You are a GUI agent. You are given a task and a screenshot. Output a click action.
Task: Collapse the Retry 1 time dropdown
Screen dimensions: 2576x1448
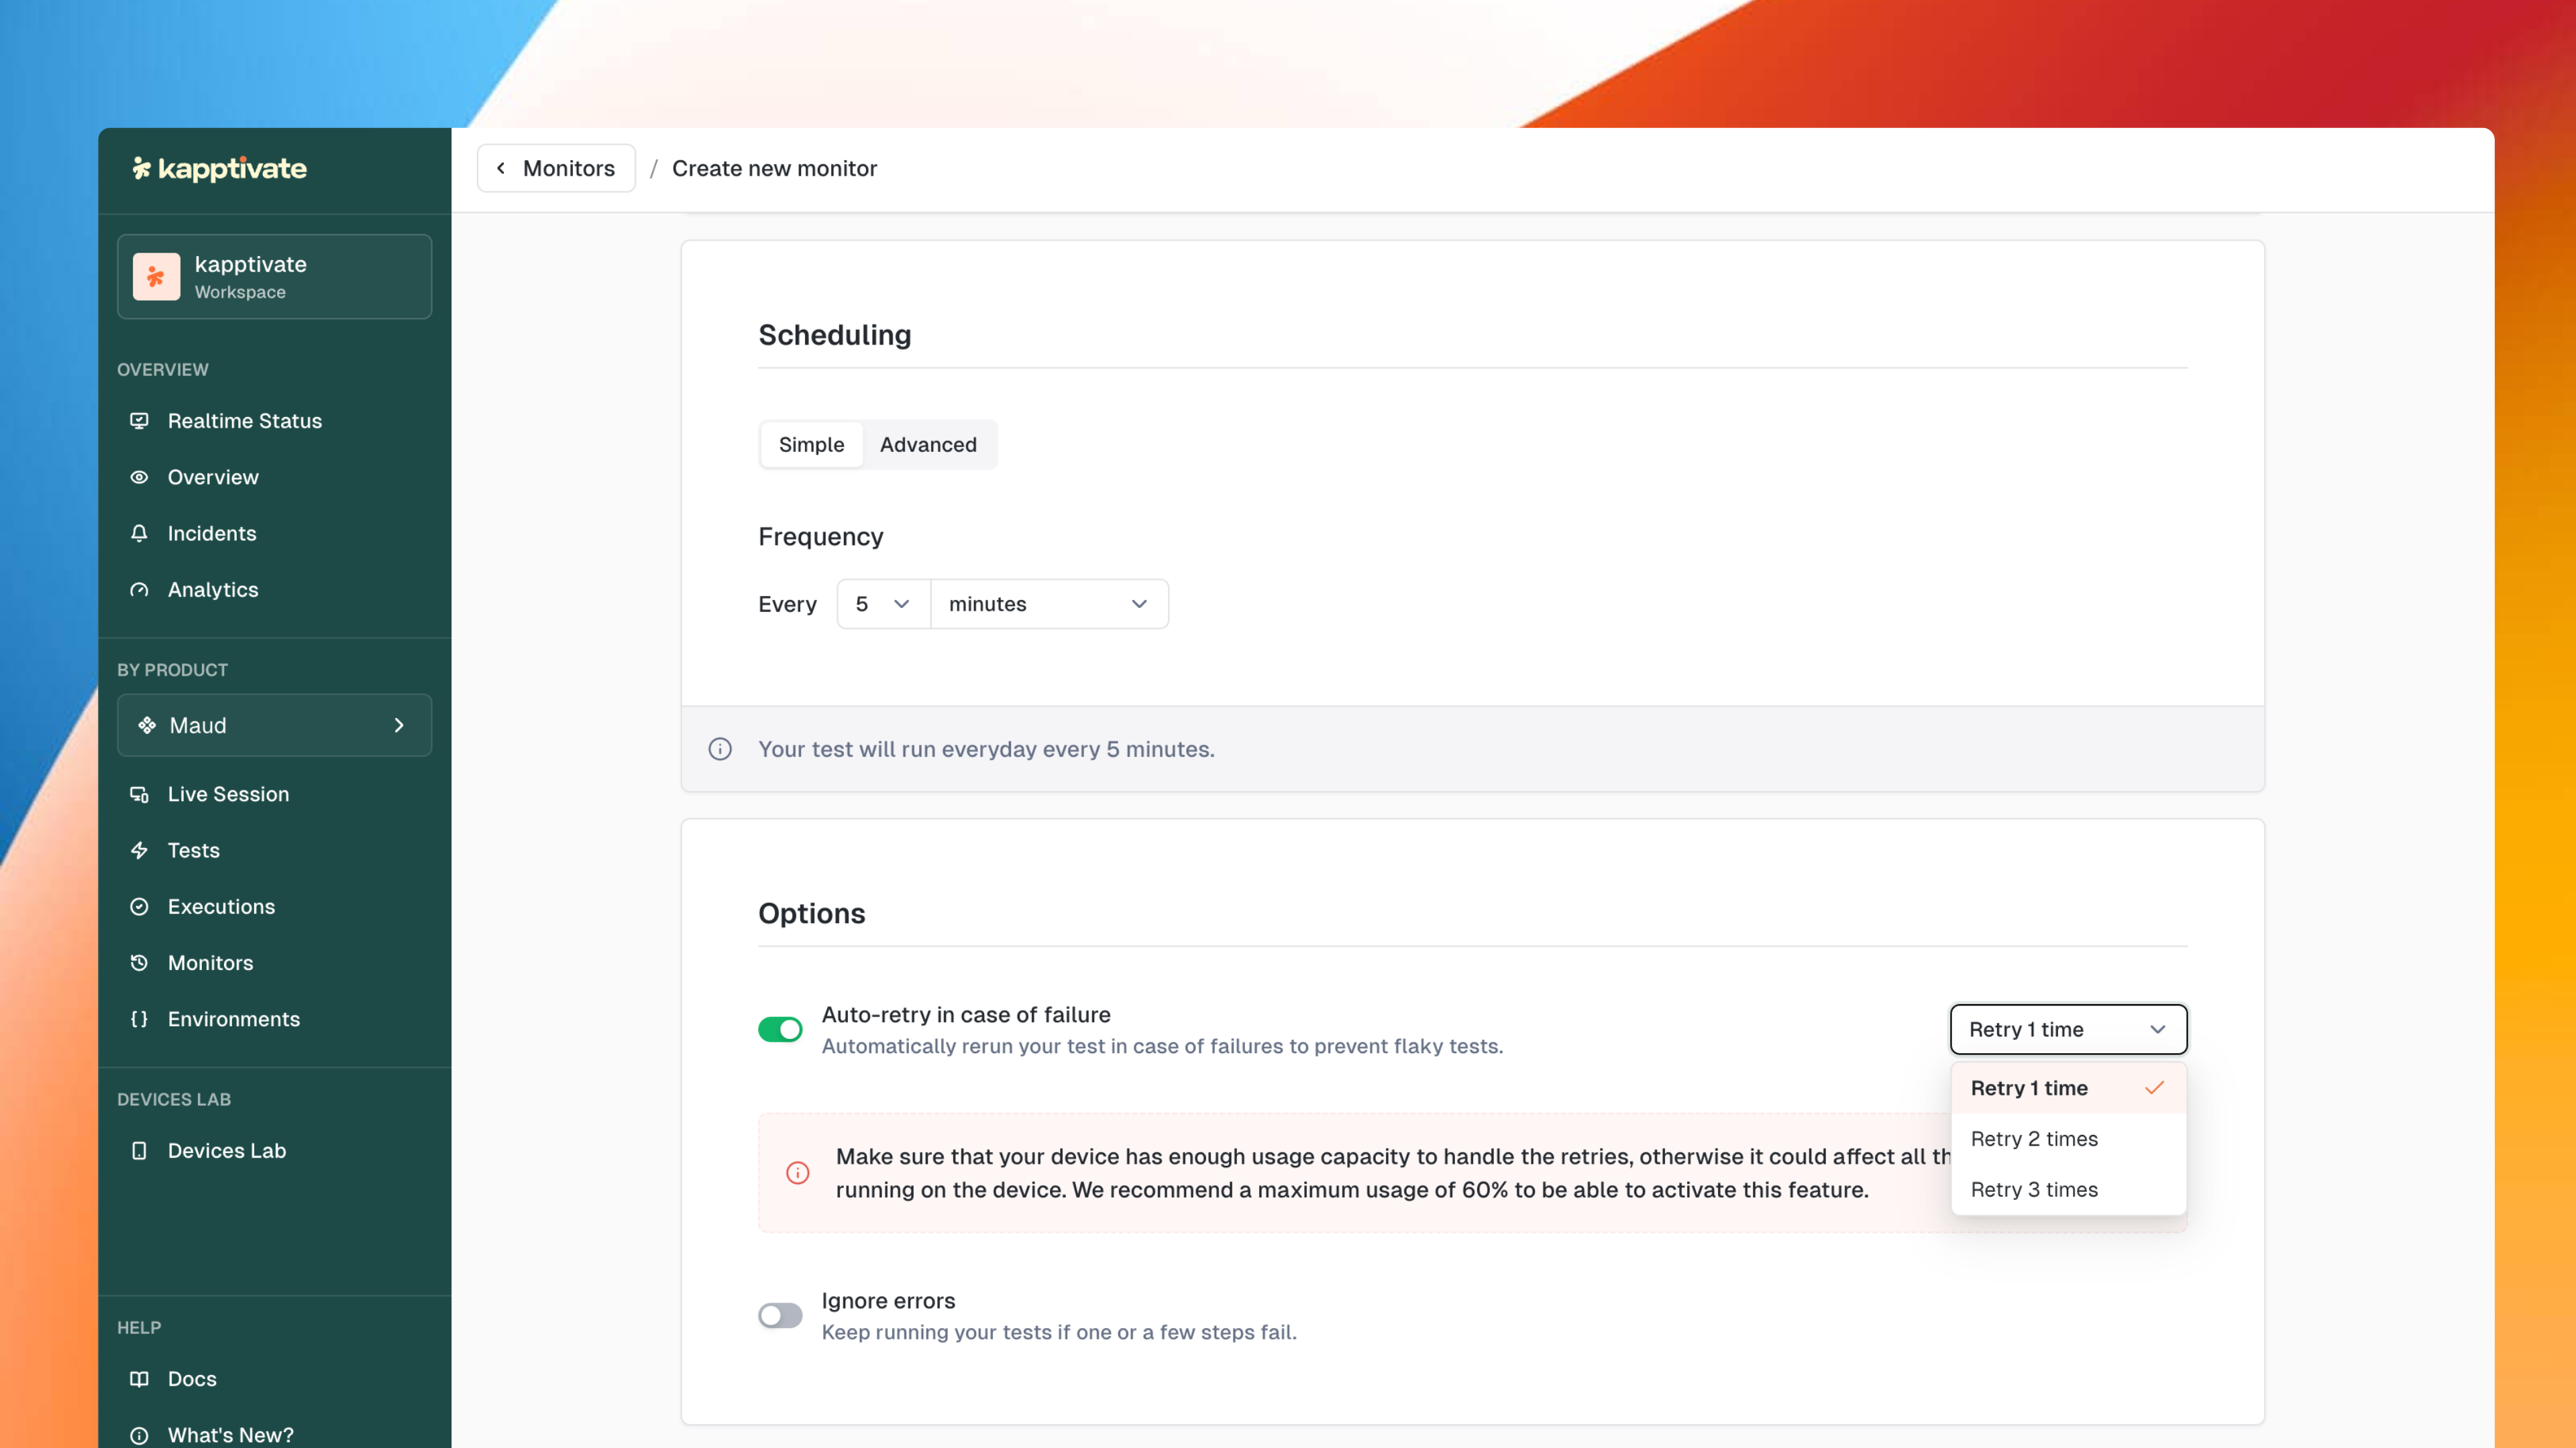(x=2067, y=1029)
